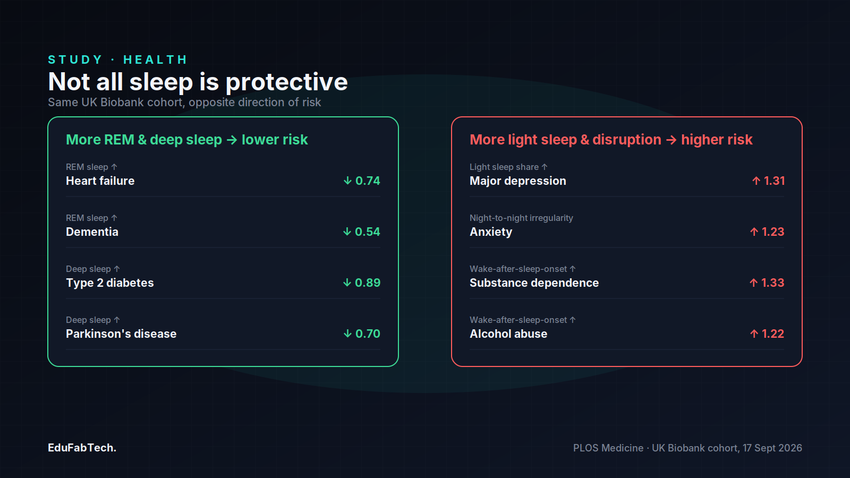Click the up arrow beside 1.31

click(x=756, y=181)
